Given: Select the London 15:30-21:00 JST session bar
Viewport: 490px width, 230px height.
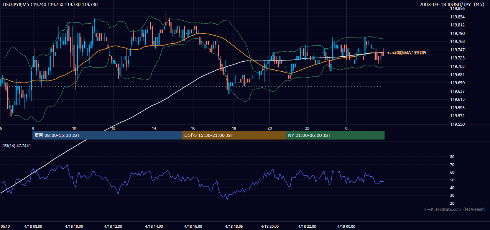Looking at the screenshot, I should [x=234, y=135].
